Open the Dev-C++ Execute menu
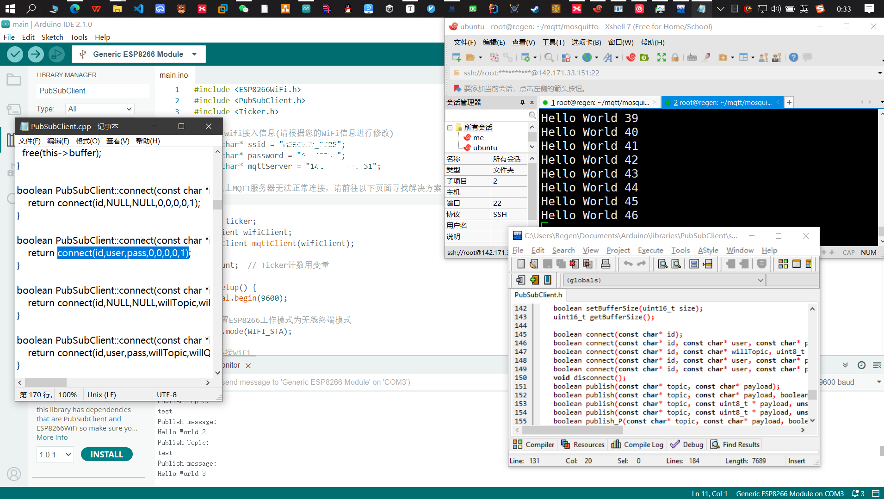 tap(650, 250)
